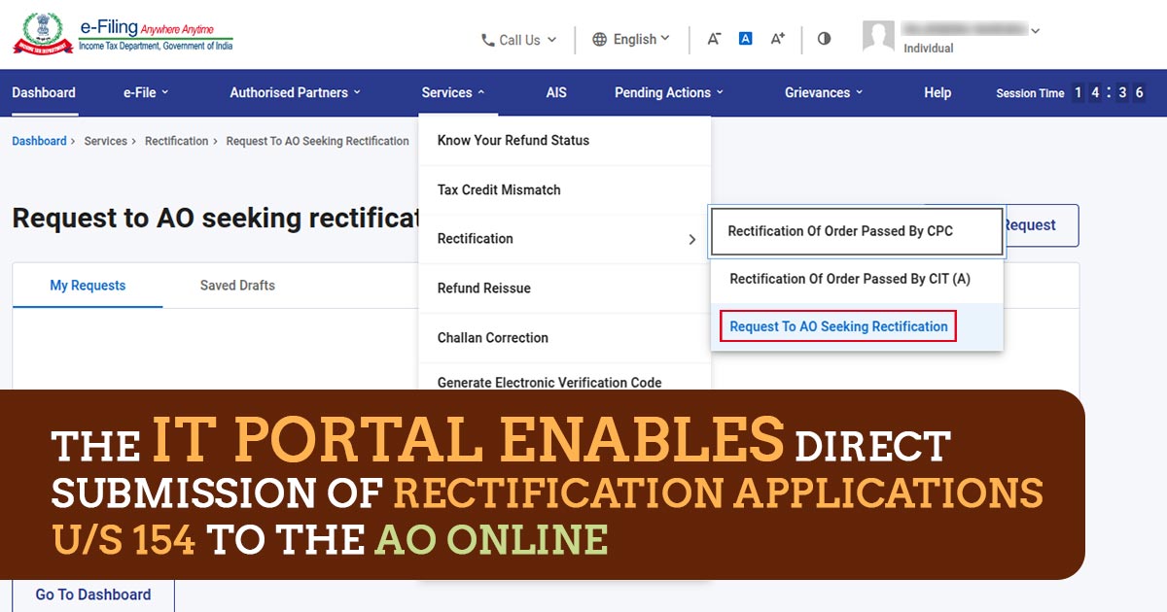The image size is (1167, 612).
Task: Toggle the dark contrast theme icon
Action: point(824,38)
